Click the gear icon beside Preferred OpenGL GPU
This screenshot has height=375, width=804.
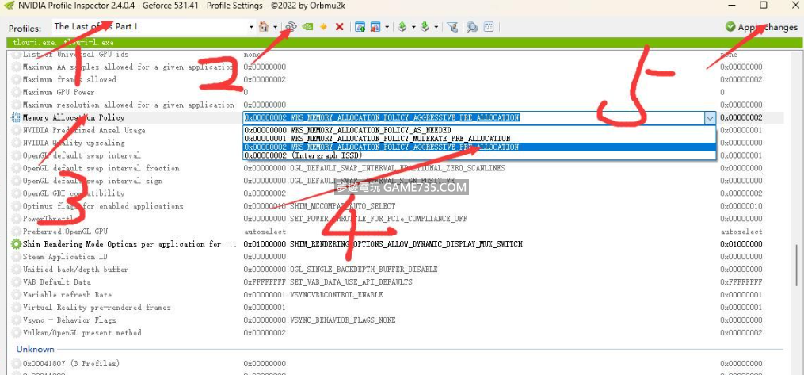[17, 232]
